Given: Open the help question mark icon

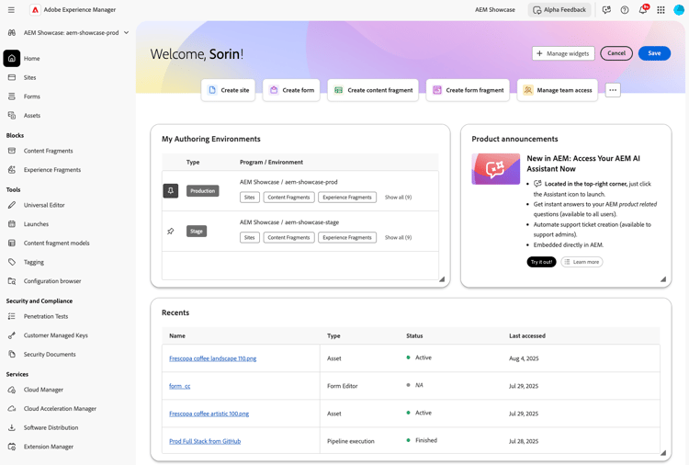Looking at the screenshot, I should (x=625, y=10).
